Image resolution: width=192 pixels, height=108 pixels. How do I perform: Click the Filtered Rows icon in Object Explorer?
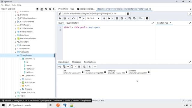46,9
